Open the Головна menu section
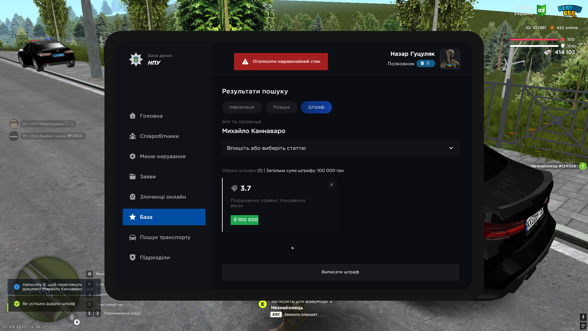 [x=164, y=116]
